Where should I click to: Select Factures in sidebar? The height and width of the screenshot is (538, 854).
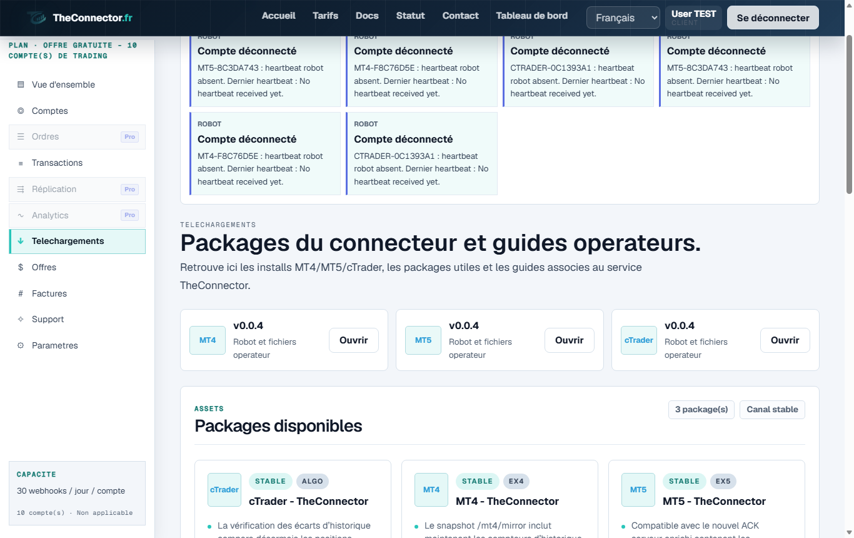click(x=78, y=293)
